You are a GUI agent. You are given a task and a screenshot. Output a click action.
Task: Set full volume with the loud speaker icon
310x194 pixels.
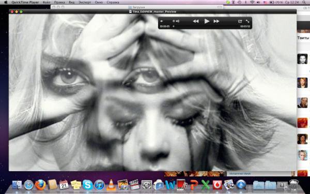[178, 21]
